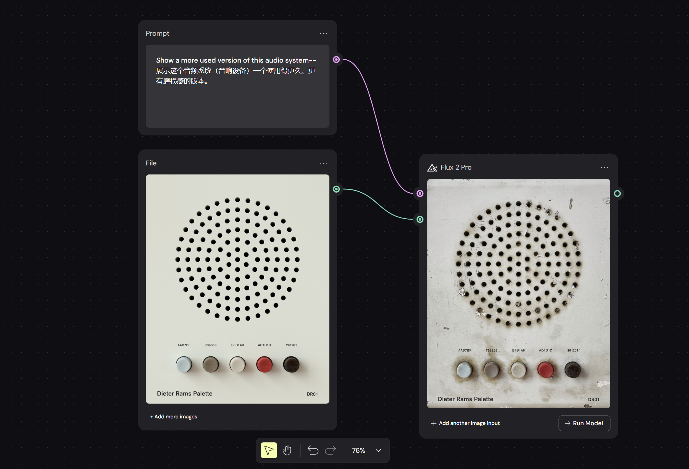Open the Prompt node options menu
Screen dimensions: 689x469
click(323, 34)
